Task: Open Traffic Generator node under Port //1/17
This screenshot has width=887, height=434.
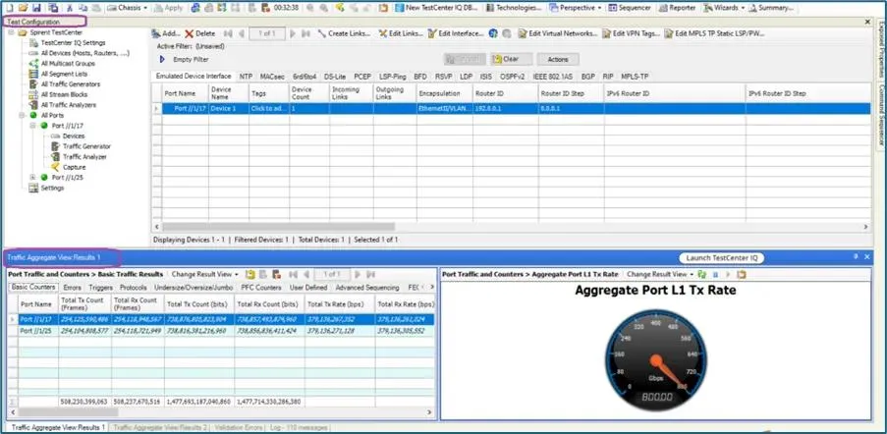Action: point(86,146)
